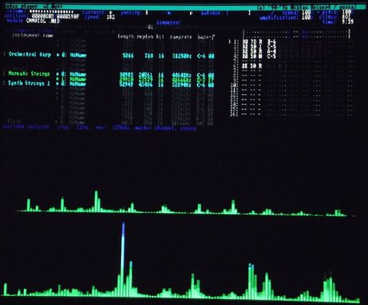368x305 pixels.
Task: Click the 'instrument name' column header
Action: tap(33, 35)
